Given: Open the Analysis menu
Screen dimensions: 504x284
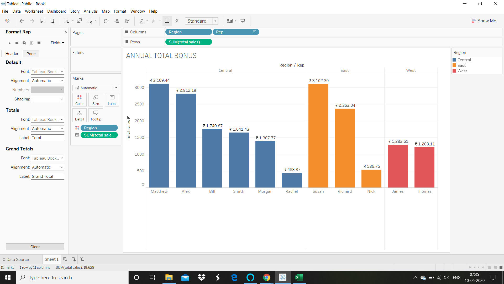Looking at the screenshot, I should (x=91, y=11).
